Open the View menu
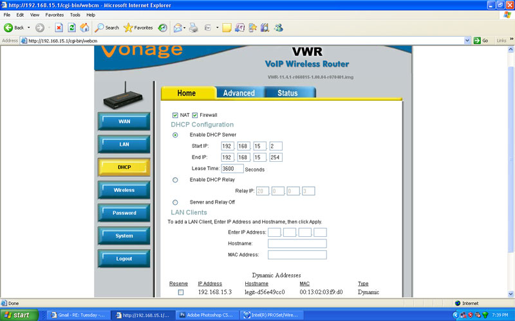 (x=35, y=15)
